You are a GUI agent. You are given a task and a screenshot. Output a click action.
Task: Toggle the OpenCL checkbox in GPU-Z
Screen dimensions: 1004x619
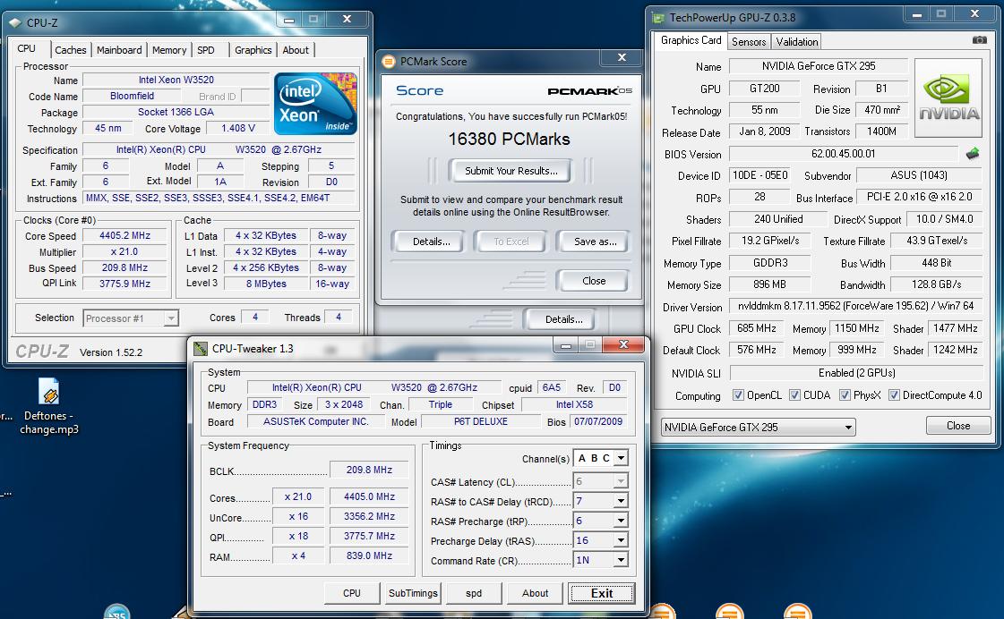coord(738,395)
